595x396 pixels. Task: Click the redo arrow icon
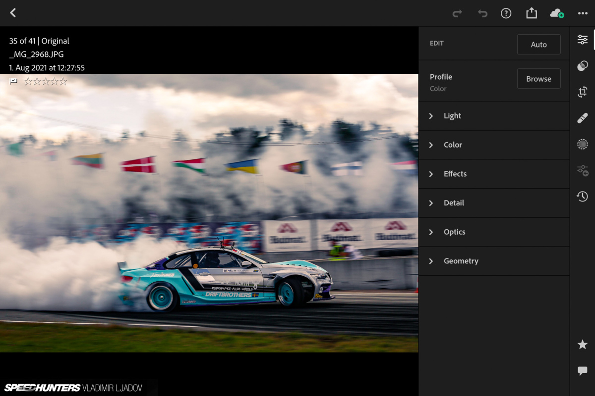457,13
